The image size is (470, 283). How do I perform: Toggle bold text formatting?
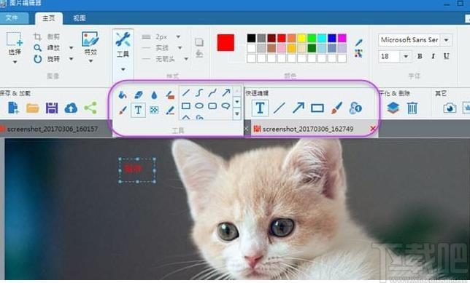[420, 56]
